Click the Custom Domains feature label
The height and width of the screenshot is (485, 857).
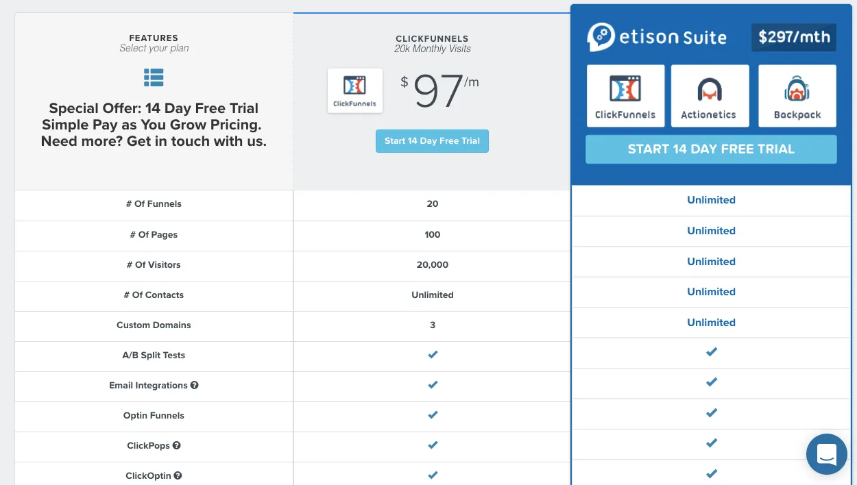(x=154, y=325)
